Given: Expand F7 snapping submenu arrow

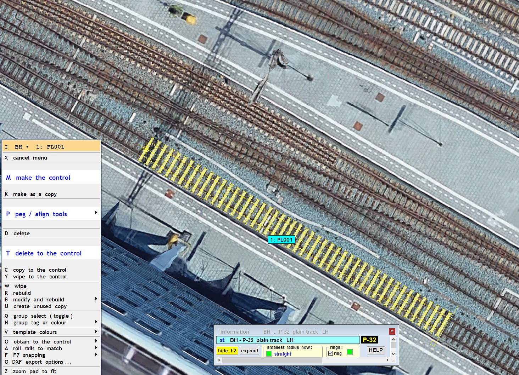Looking at the screenshot, I should coord(96,354).
